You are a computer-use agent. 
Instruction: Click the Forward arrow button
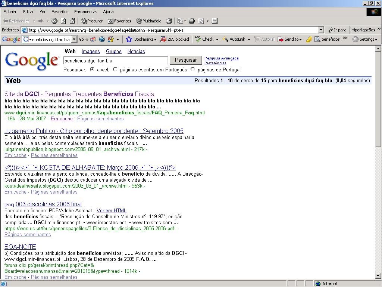41,21
